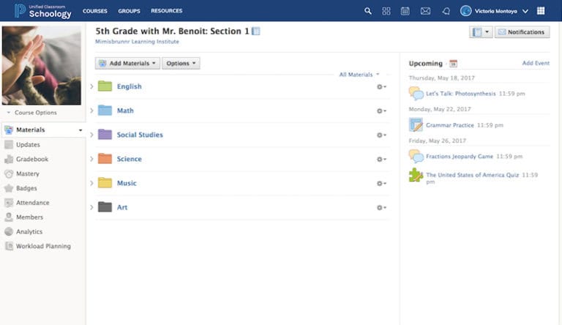Open Victoria Montoya user account menu

[x=494, y=11]
